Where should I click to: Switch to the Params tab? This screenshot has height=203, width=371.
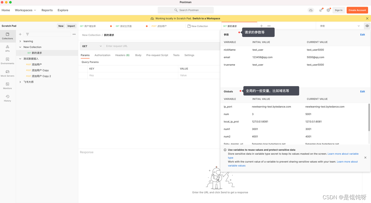point(85,55)
